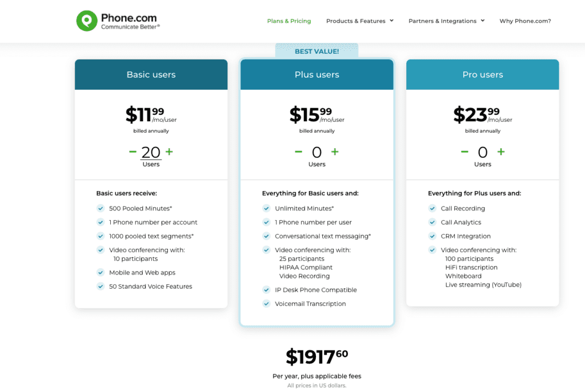Select Plans & Pricing in the navigation

click(289, 21)
